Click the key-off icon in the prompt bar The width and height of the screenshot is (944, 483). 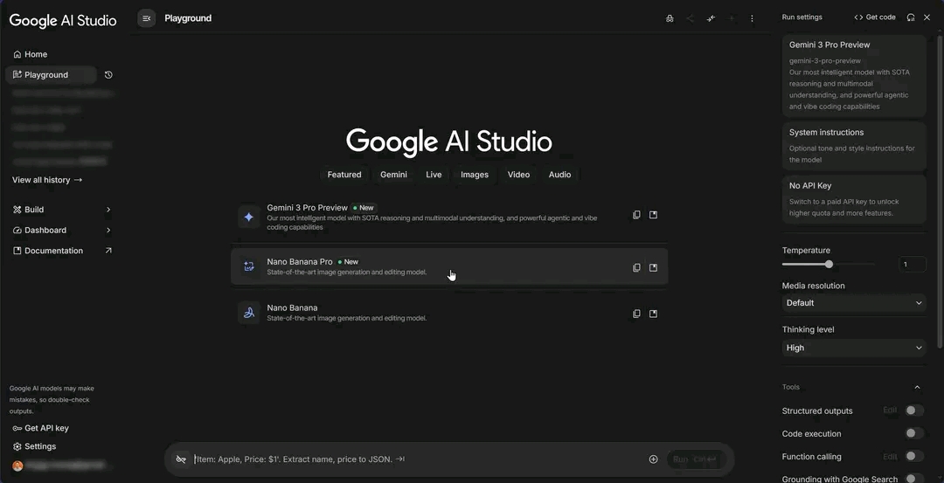181,459
